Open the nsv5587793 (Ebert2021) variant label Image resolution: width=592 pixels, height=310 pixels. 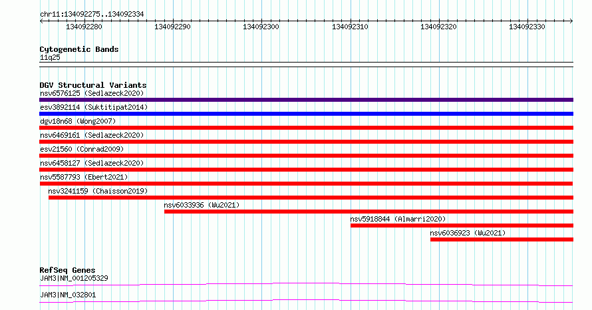84,177
